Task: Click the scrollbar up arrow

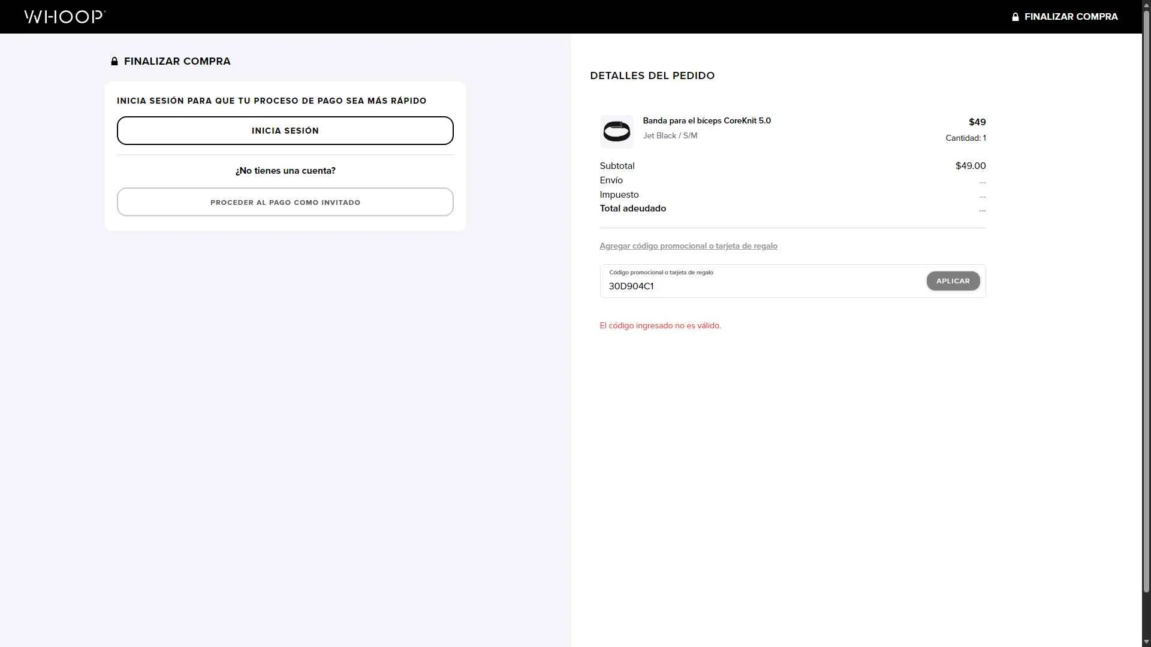Action: (1146, 5)
